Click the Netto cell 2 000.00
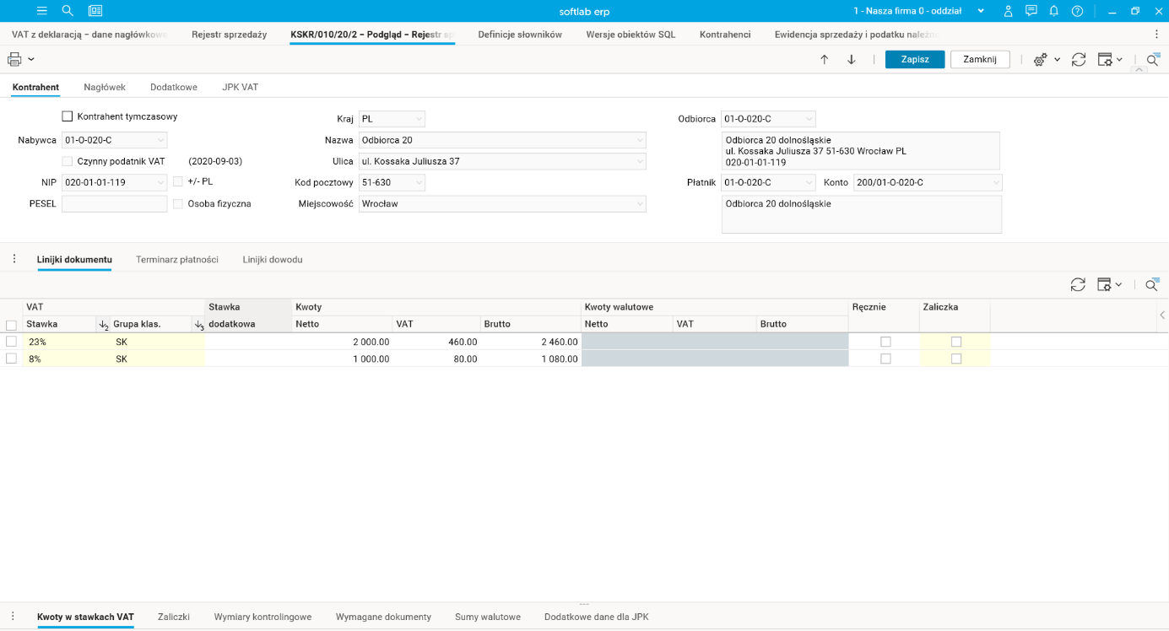1169x631 pixels. tap(342, 342)
